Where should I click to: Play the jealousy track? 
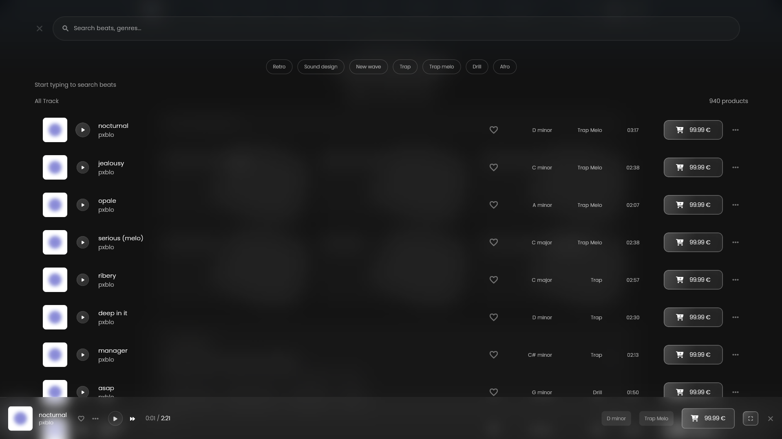(83, 167)
